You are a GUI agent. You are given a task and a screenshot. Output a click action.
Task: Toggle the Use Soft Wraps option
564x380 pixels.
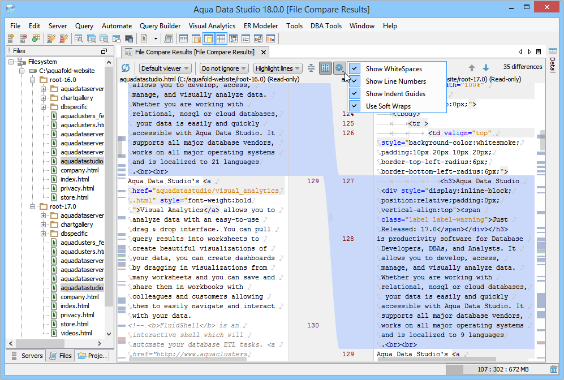tap(397, 106)
